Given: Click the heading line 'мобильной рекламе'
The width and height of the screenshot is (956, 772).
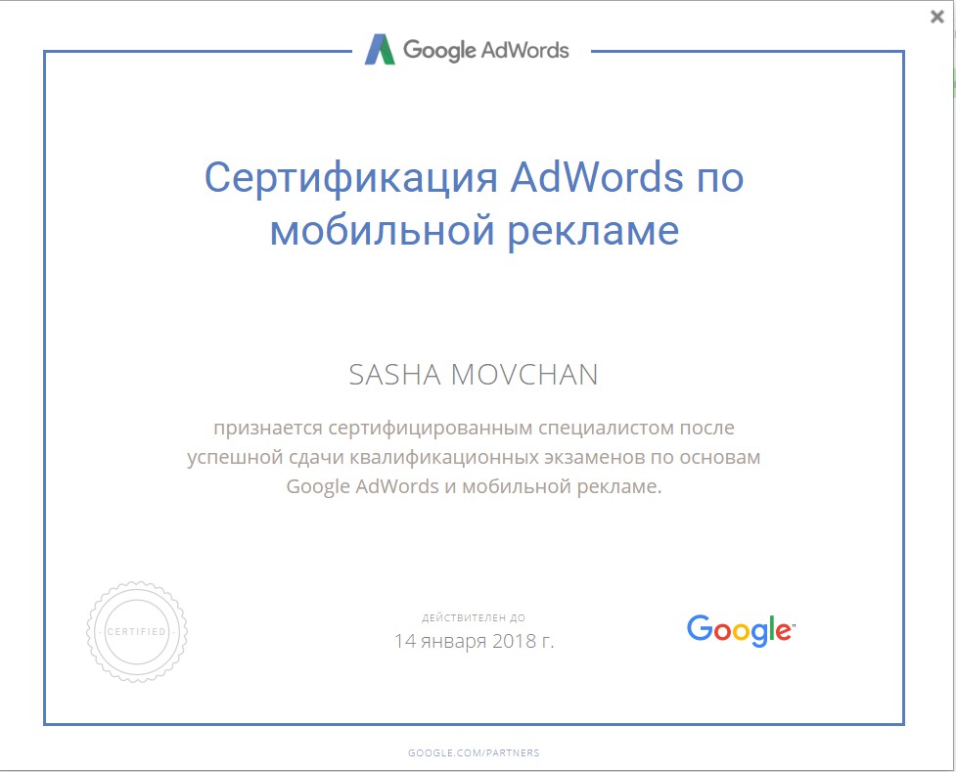Looking at the screenshot, I should pyautogui.click(x=475, y=231).
